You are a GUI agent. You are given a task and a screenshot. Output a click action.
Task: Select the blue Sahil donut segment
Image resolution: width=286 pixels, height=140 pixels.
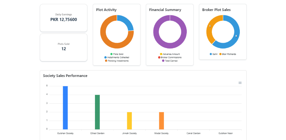point(235,36)
